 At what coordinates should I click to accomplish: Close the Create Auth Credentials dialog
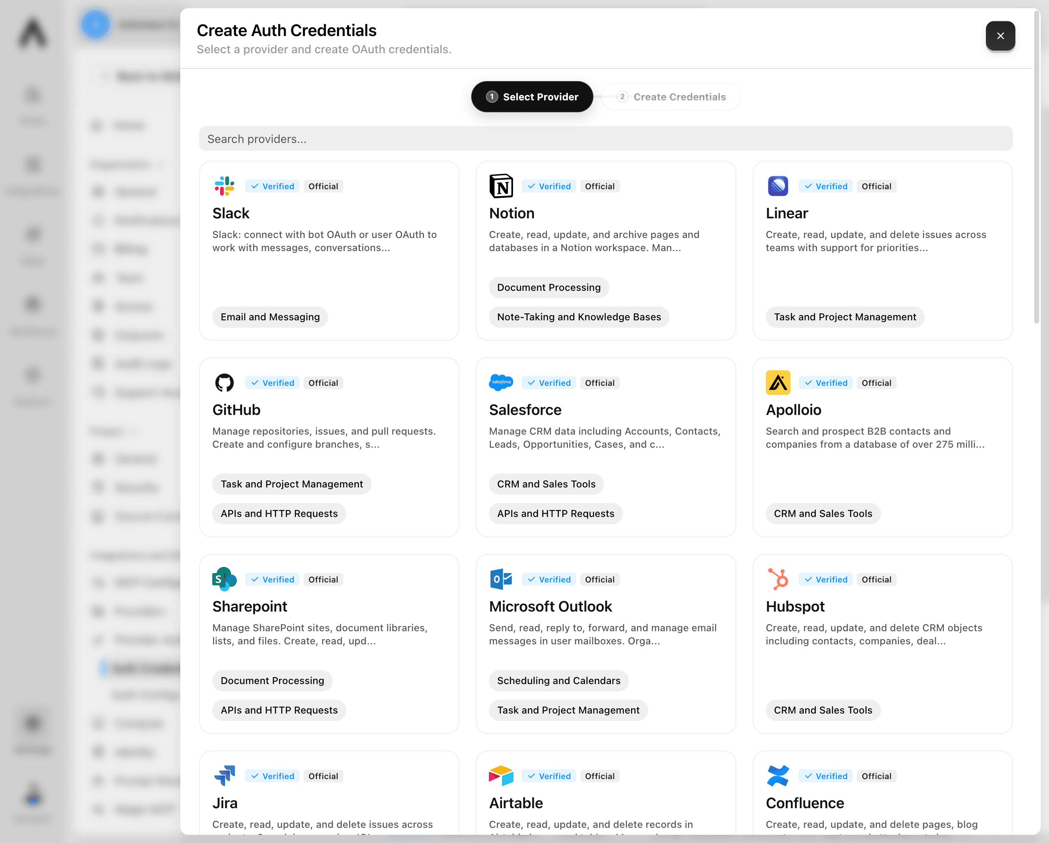coord(1000,36)
